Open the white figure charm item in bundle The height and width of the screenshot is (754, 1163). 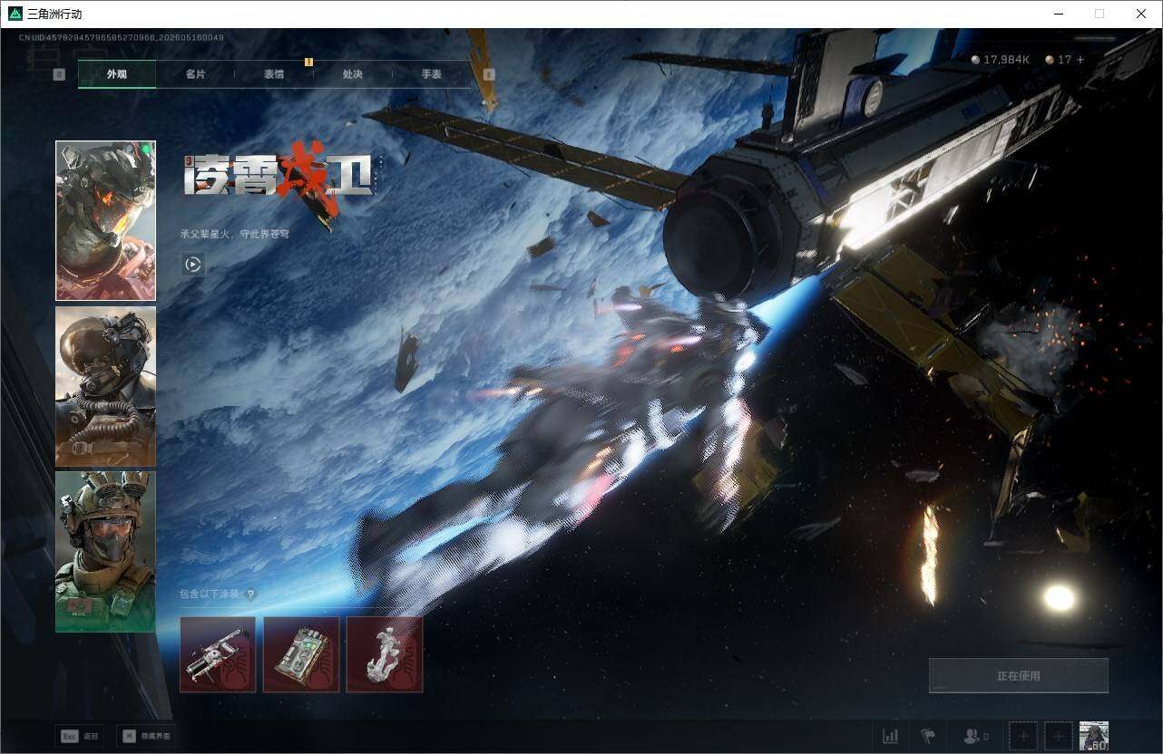[385, 654]
